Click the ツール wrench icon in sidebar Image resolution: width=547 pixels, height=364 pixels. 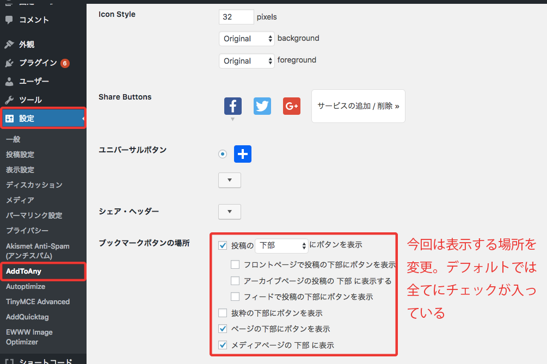pos(9,100)
